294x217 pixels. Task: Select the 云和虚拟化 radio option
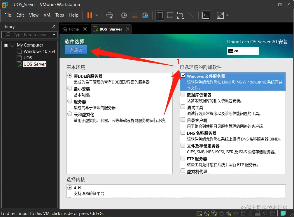click(x=70, y=114)
